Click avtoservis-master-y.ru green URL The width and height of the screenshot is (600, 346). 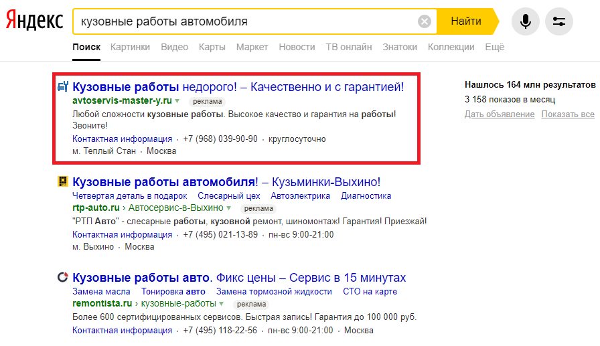click(x=122, y=100)
